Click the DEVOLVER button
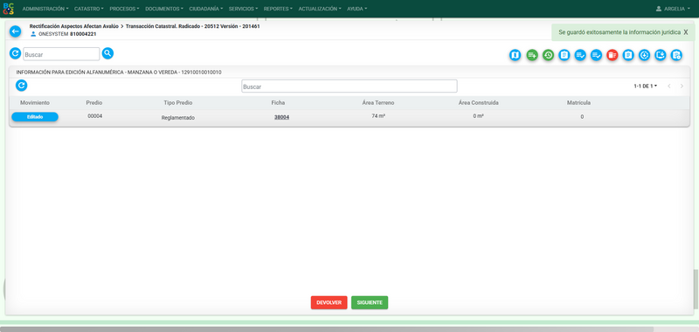The image size is (699, 332). tap(329, 302)
